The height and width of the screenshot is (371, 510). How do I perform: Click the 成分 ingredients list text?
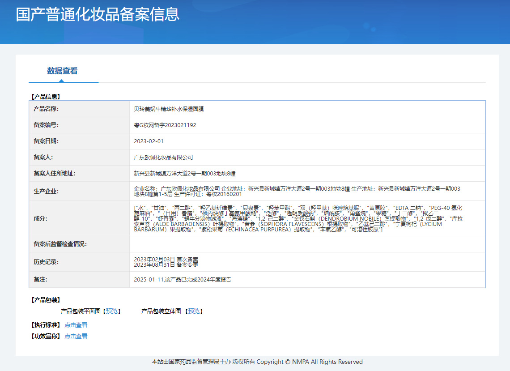(x=297, y=219)
